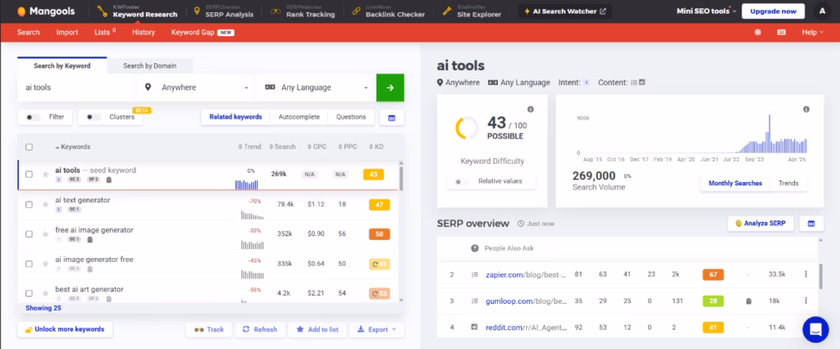Open the Any Language dropdown
Image resolution: width=840 pixels, height=349 pixels.
316,88
